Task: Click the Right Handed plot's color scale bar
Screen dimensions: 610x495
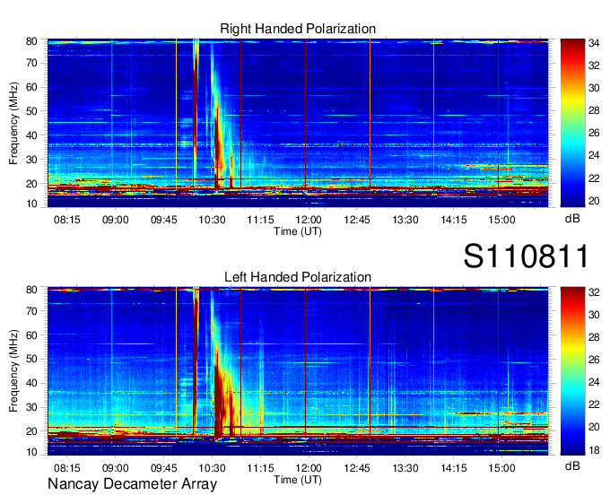Action: tap(572, 123)
